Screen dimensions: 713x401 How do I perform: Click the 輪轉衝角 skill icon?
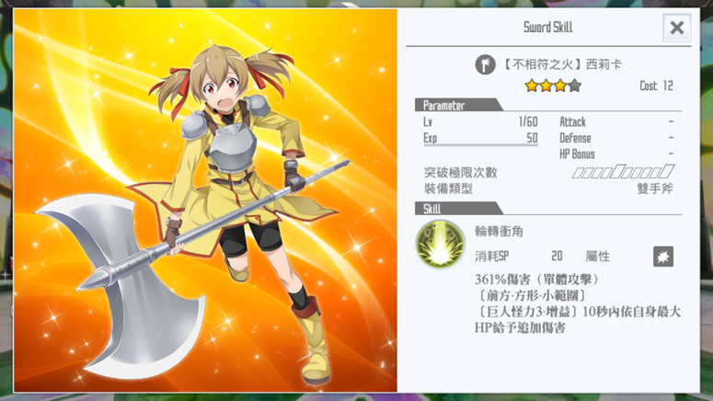coord(440,244)
